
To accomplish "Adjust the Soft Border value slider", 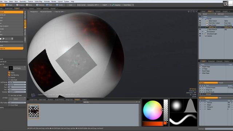I will point(17,82).
